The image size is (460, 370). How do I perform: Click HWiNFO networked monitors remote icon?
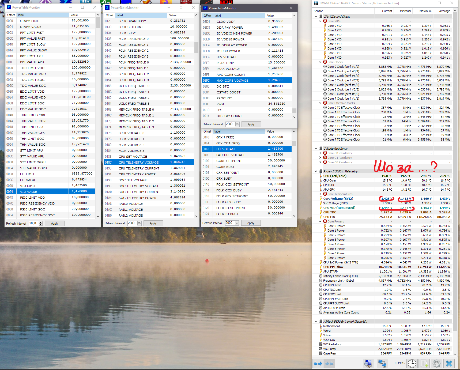coord(382,363)
